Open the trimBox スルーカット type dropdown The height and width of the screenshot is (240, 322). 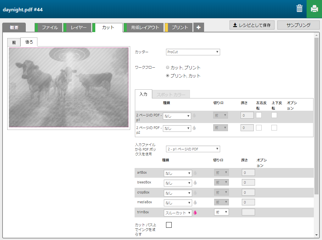(x=178, y=213)
